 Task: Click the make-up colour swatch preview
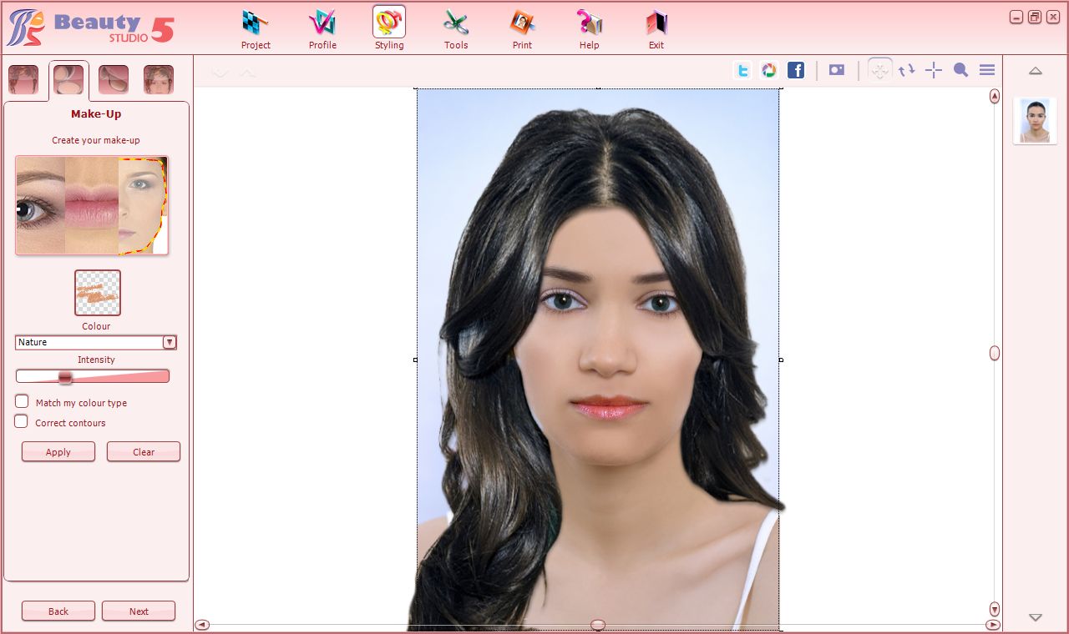[x=98, y=293]
